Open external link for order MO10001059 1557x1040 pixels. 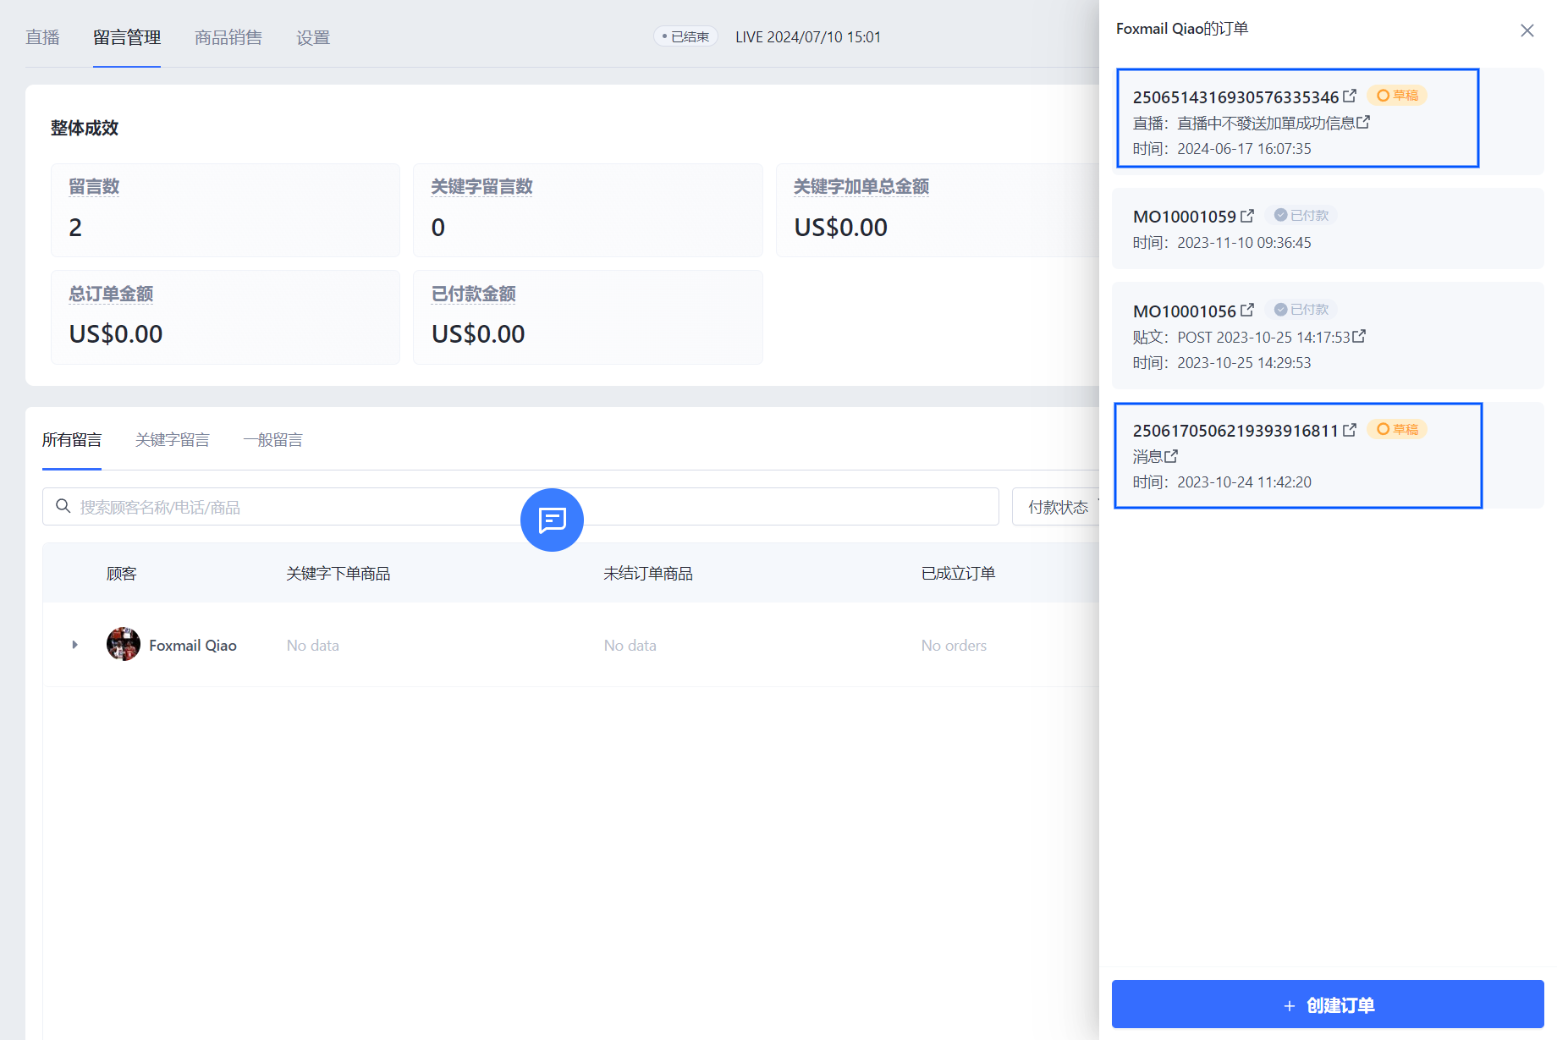[1247, 217]
